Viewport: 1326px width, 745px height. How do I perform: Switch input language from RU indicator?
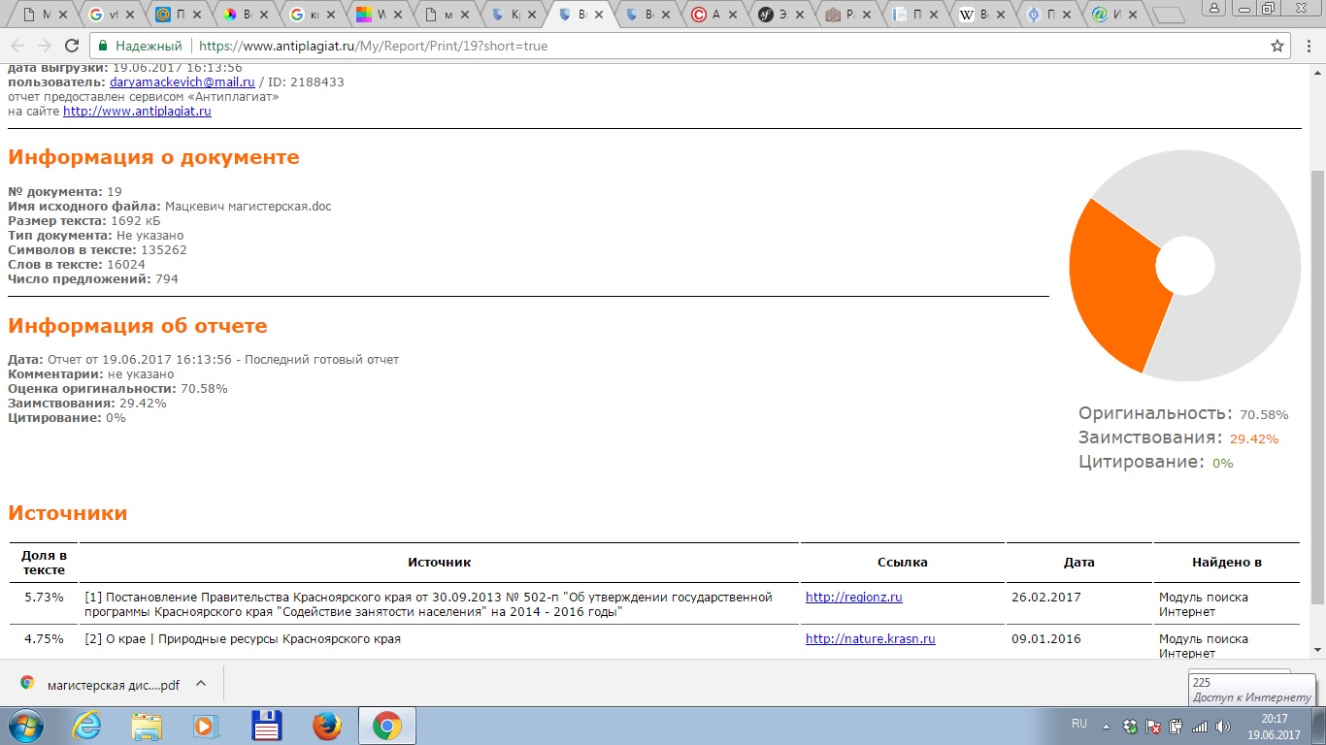tap(1078, 724)
